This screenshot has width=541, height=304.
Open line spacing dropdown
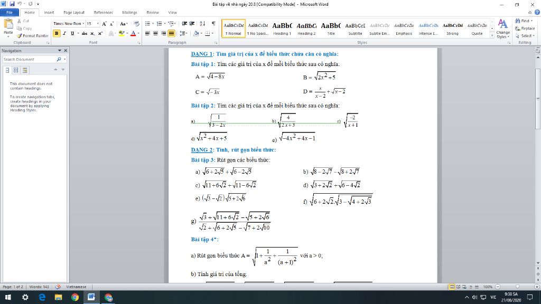183,33
